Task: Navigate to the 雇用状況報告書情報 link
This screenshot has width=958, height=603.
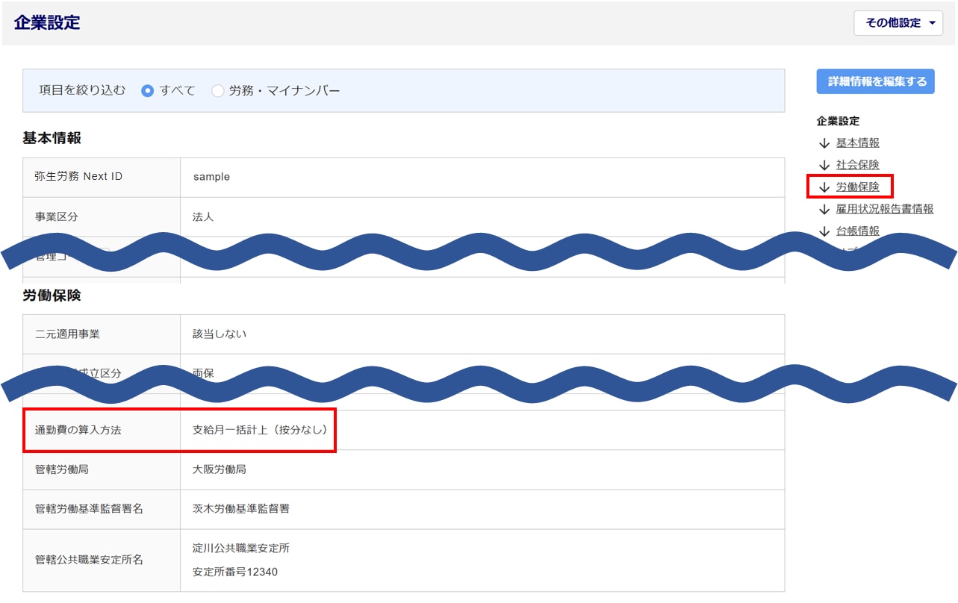Action: coord(884,209)
